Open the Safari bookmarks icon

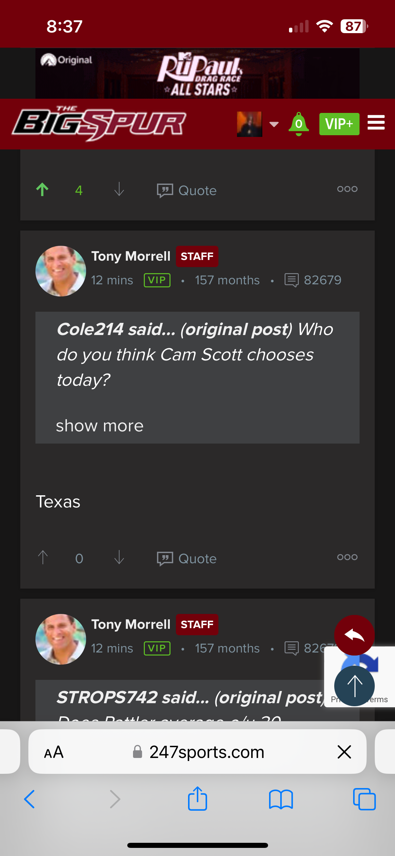281,800
